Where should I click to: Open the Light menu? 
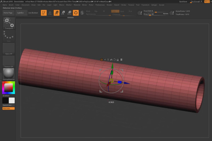(x=55, y=5)
